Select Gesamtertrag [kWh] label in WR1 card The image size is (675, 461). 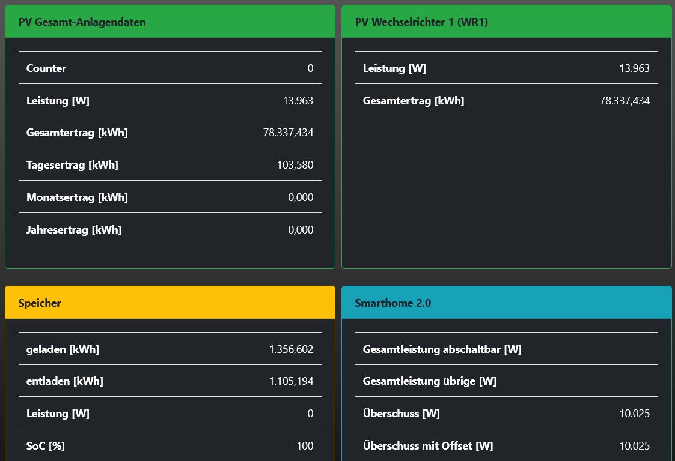point(414,101)
